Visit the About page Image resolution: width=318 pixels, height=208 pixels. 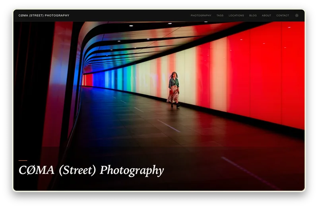[266, 15]
